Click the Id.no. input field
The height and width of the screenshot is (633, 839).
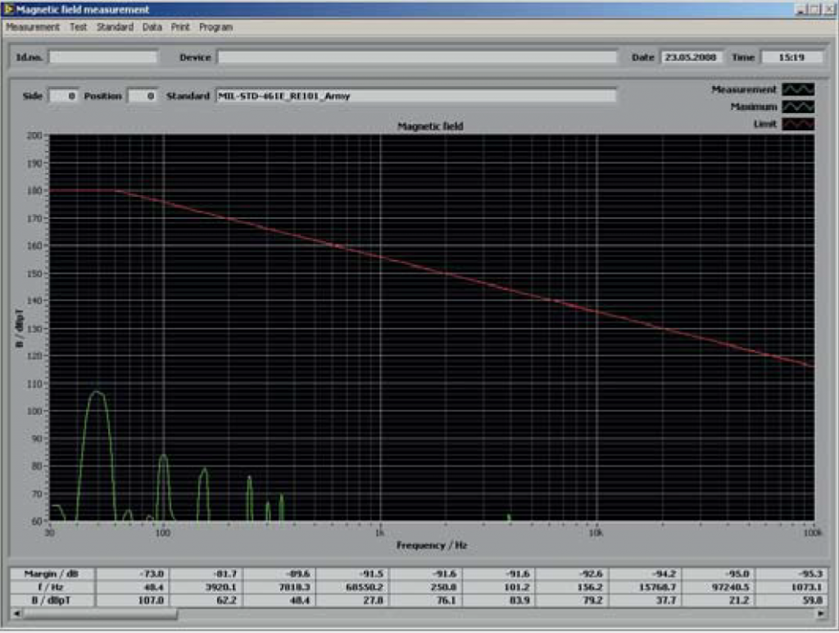tap(103, 57)
